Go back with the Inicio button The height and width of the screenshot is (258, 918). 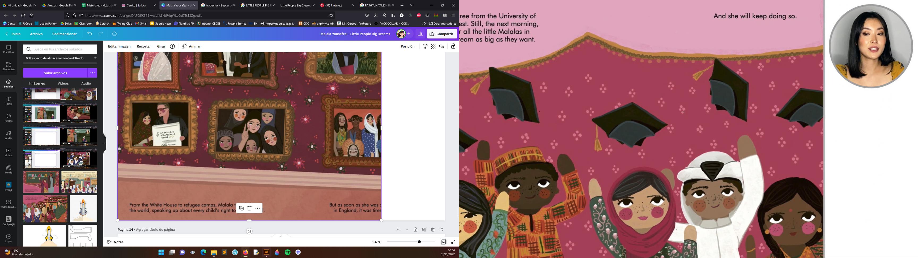13,34
